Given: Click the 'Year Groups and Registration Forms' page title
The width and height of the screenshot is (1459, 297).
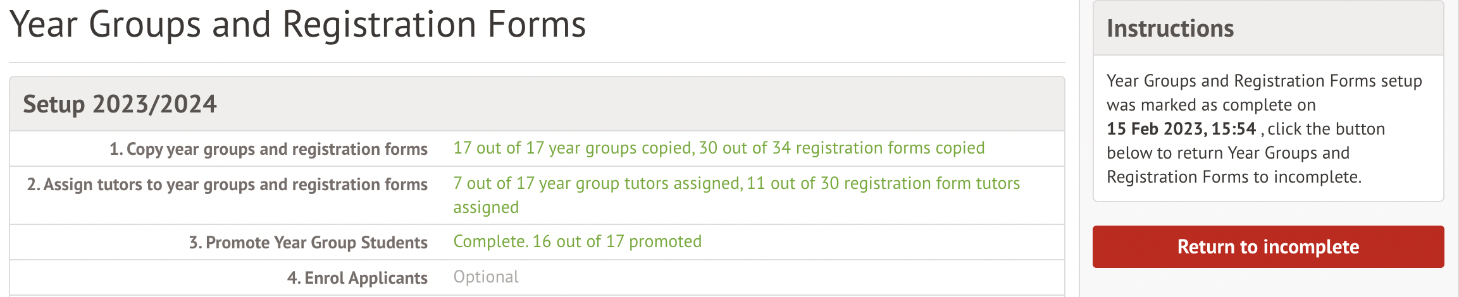Looking at the screenshot, I should (298, 25).
